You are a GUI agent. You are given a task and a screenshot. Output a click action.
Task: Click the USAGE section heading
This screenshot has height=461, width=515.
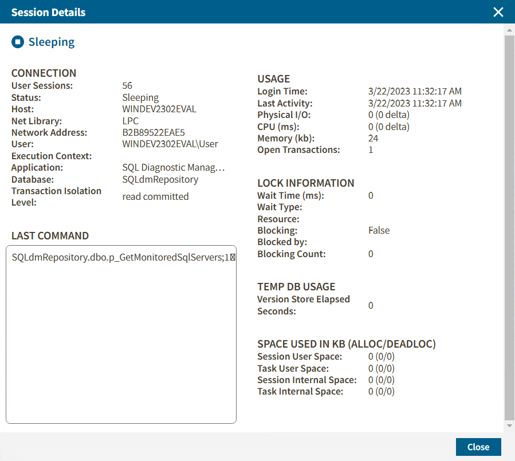pyautogui.click(x=274, y=79)
